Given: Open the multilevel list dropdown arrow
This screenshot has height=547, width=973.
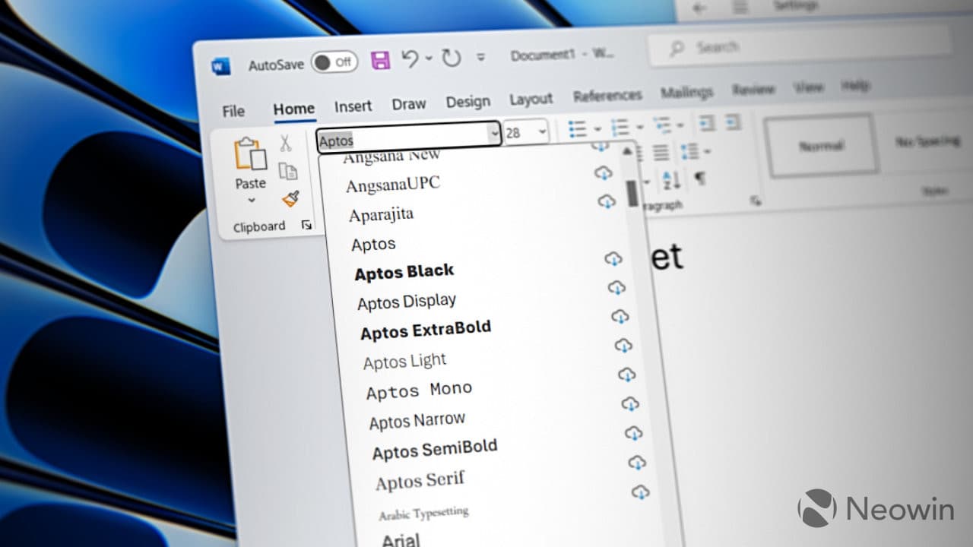Looking at the screenshot, I should [679, 125].
